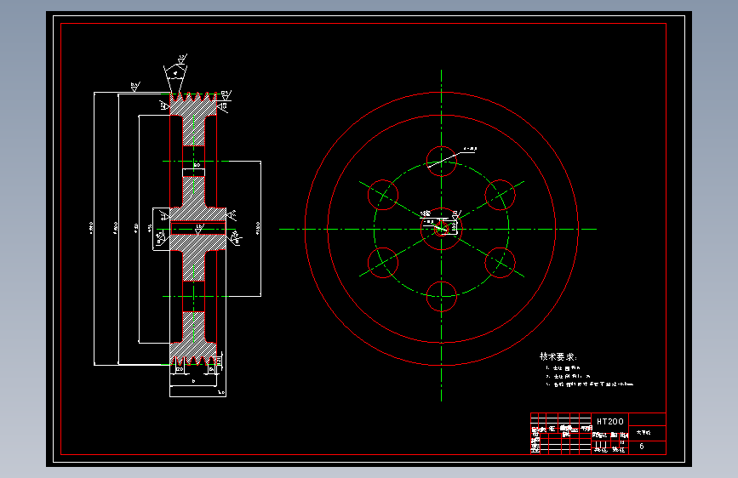The width and height of the screenshot is (738, 478).
Task: Select the hatched rim at top of section view
Action: tap(193, 105)
